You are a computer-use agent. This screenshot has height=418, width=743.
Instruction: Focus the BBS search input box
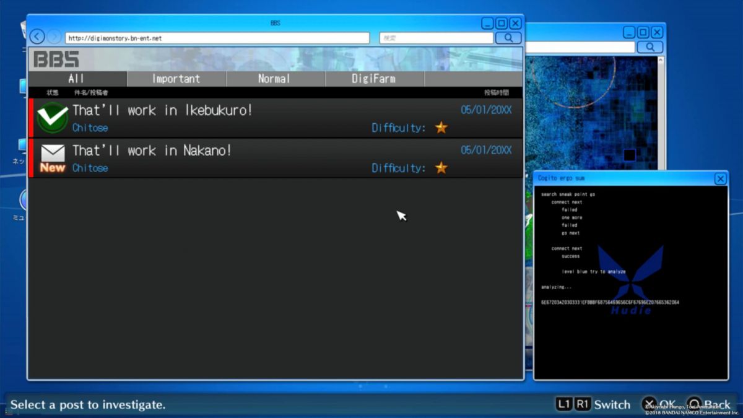[437, 38]
